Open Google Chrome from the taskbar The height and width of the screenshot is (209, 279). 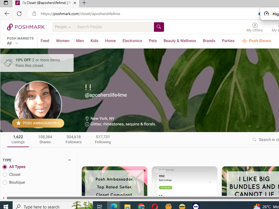tap(141, 206)
